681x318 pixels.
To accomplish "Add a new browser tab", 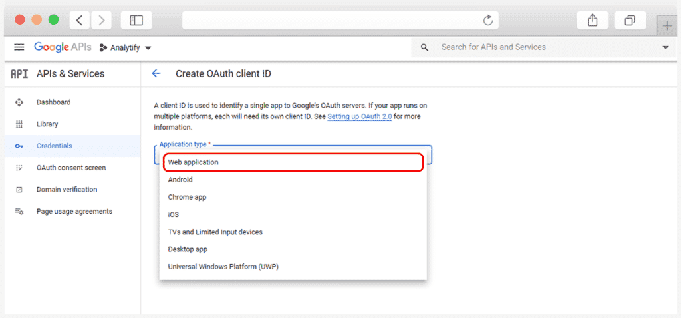I will [x=668, y=26].
